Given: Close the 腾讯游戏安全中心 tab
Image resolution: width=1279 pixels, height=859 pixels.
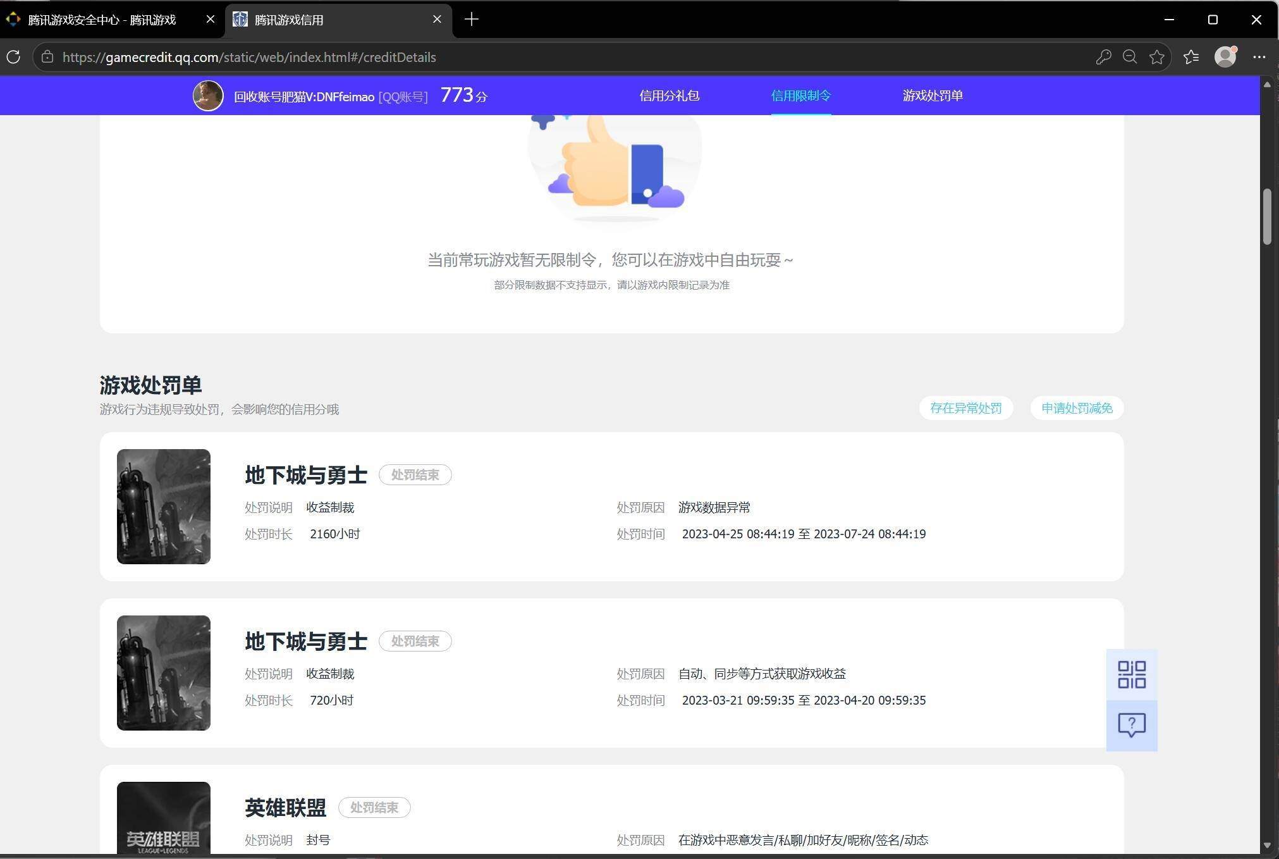Looking at the screenshot, I should click(x=211, y=20).
